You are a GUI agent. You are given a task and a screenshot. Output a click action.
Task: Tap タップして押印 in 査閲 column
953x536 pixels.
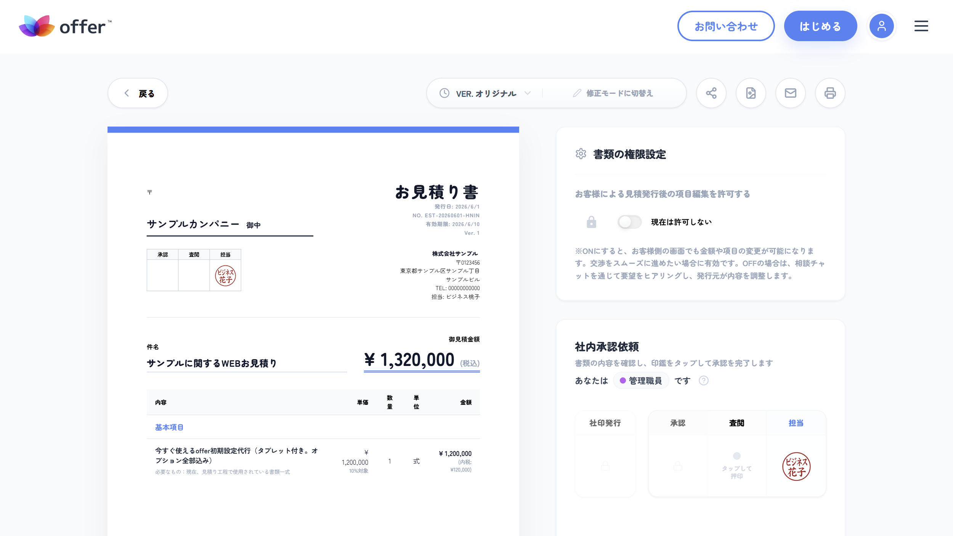736,467
